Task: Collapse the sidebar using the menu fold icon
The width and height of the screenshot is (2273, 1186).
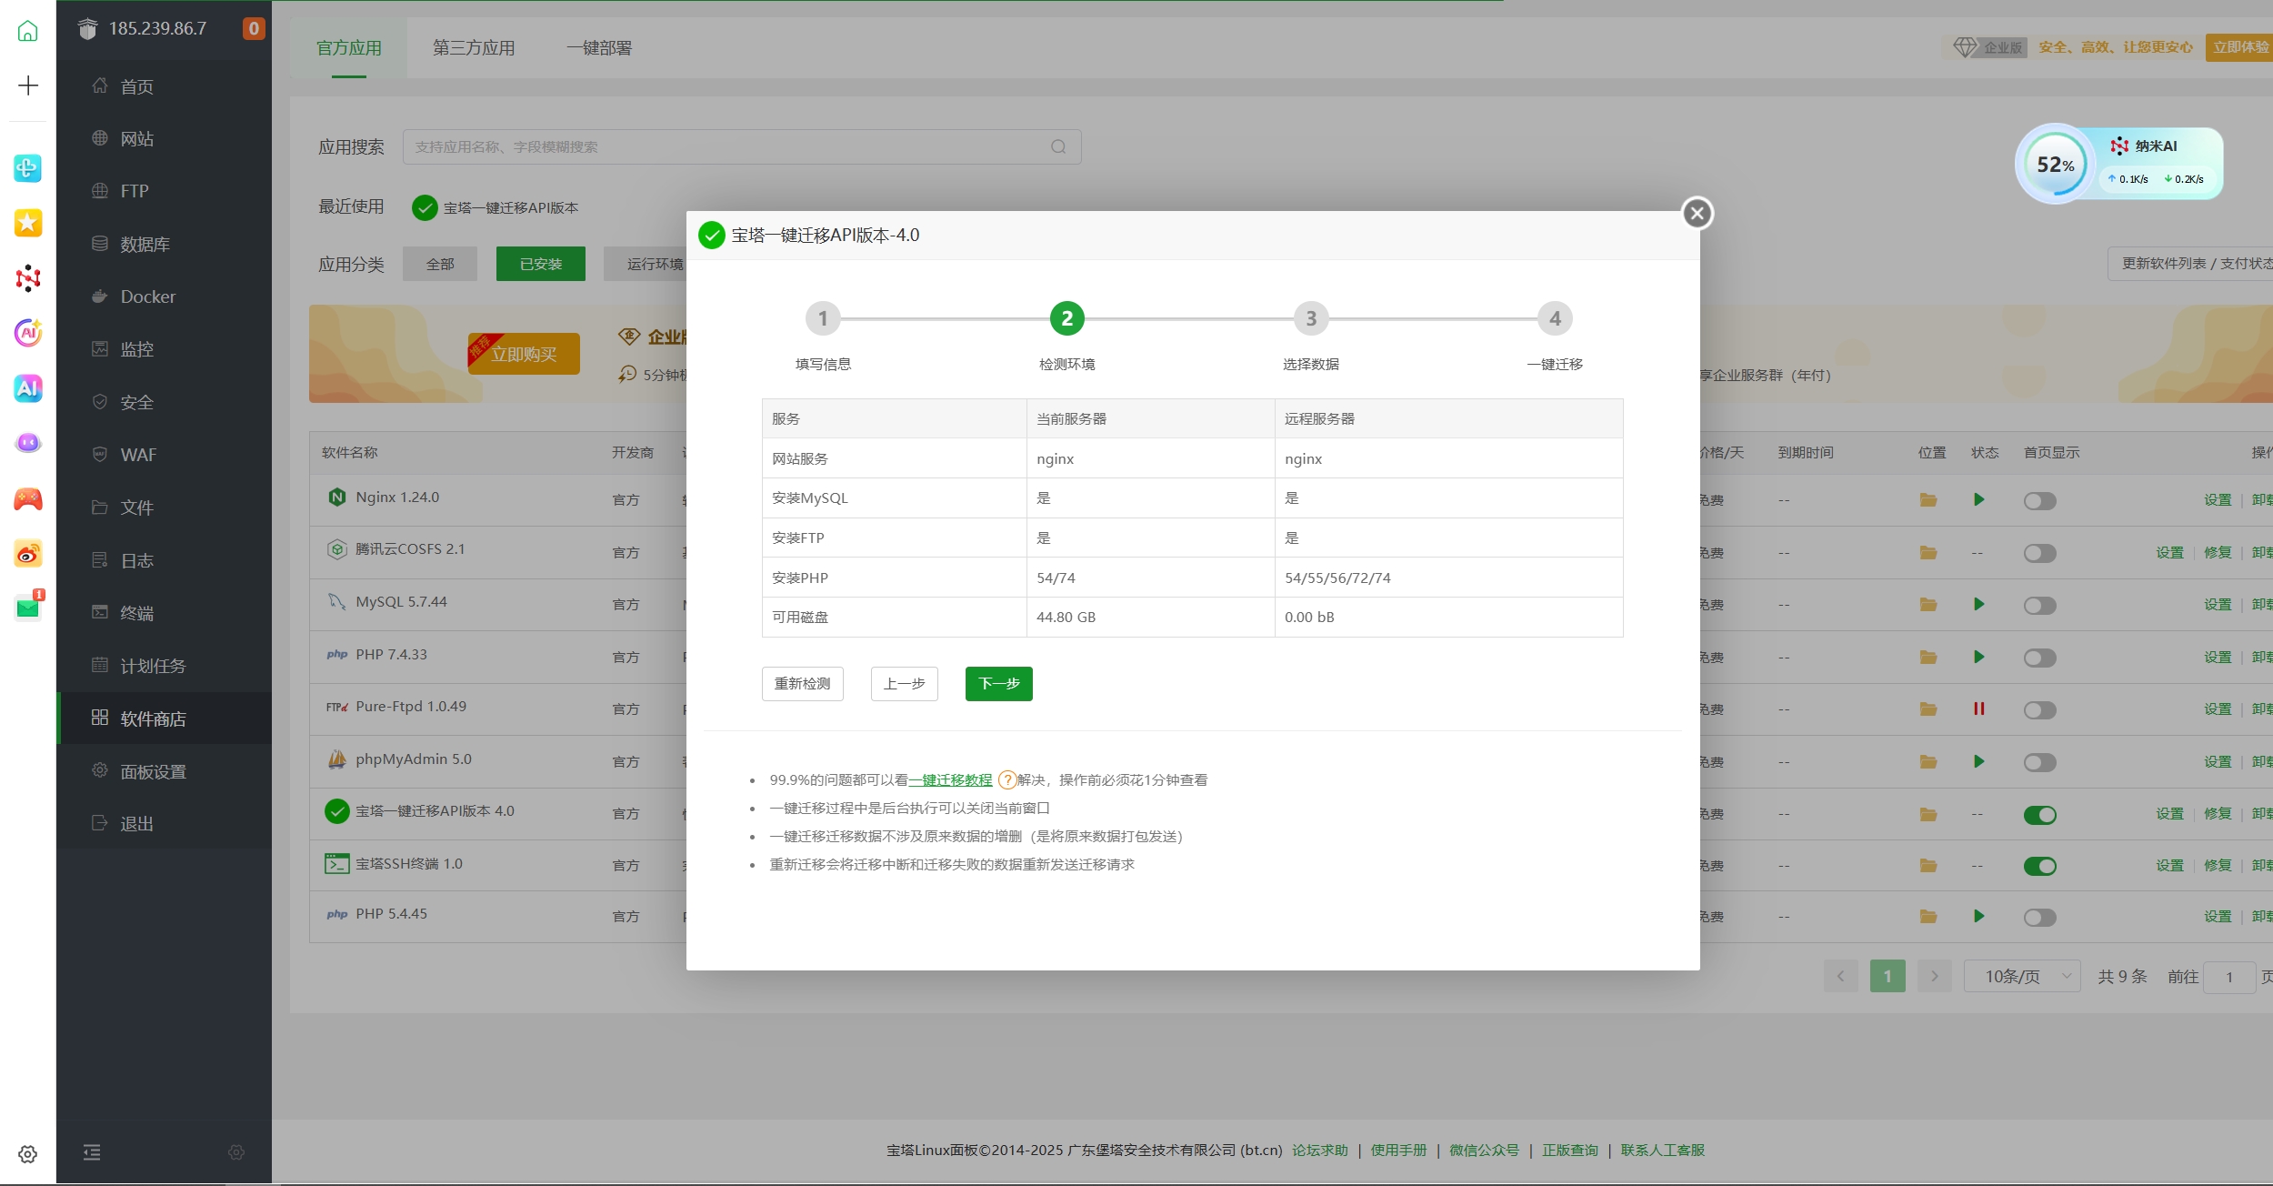Action: click(92, 1152)
